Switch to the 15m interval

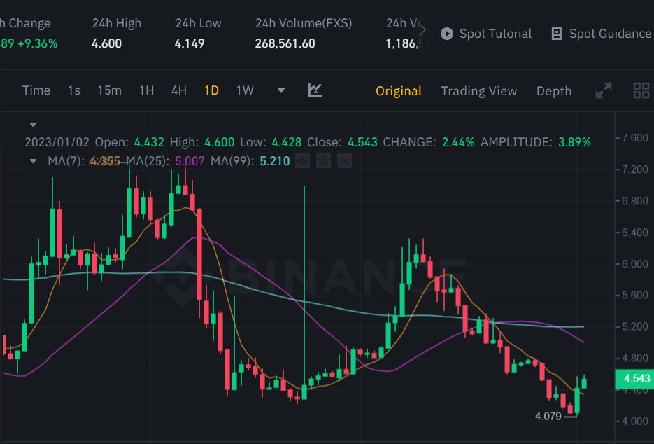tap(110, 90)
